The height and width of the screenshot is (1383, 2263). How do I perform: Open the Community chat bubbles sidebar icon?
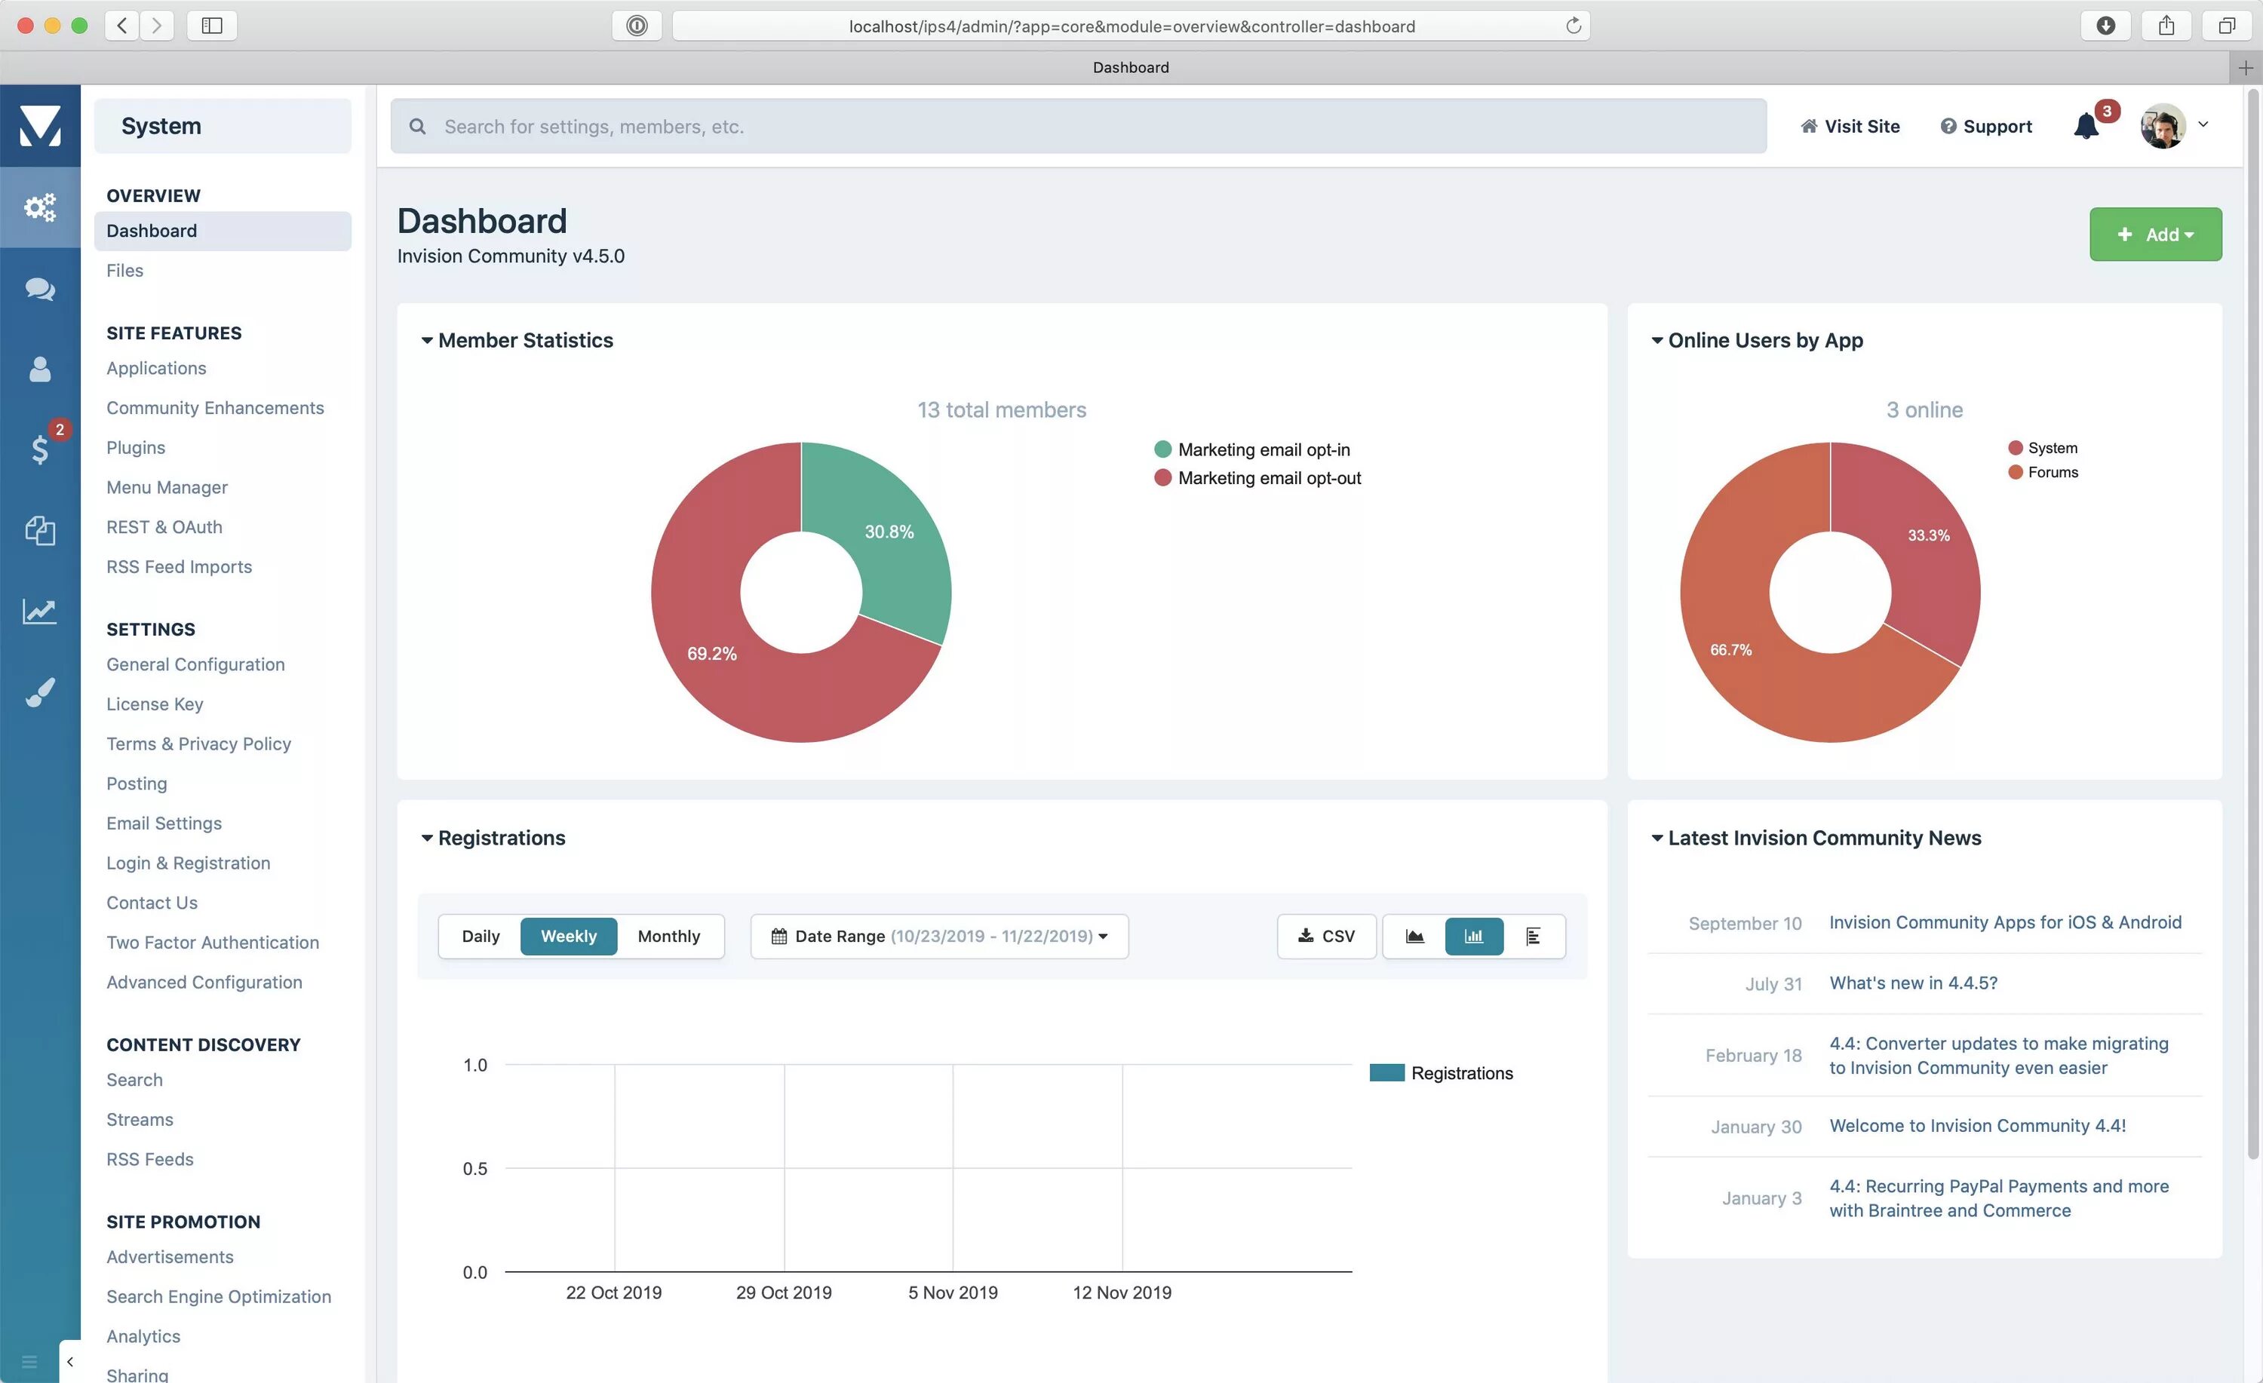(39, 290)
